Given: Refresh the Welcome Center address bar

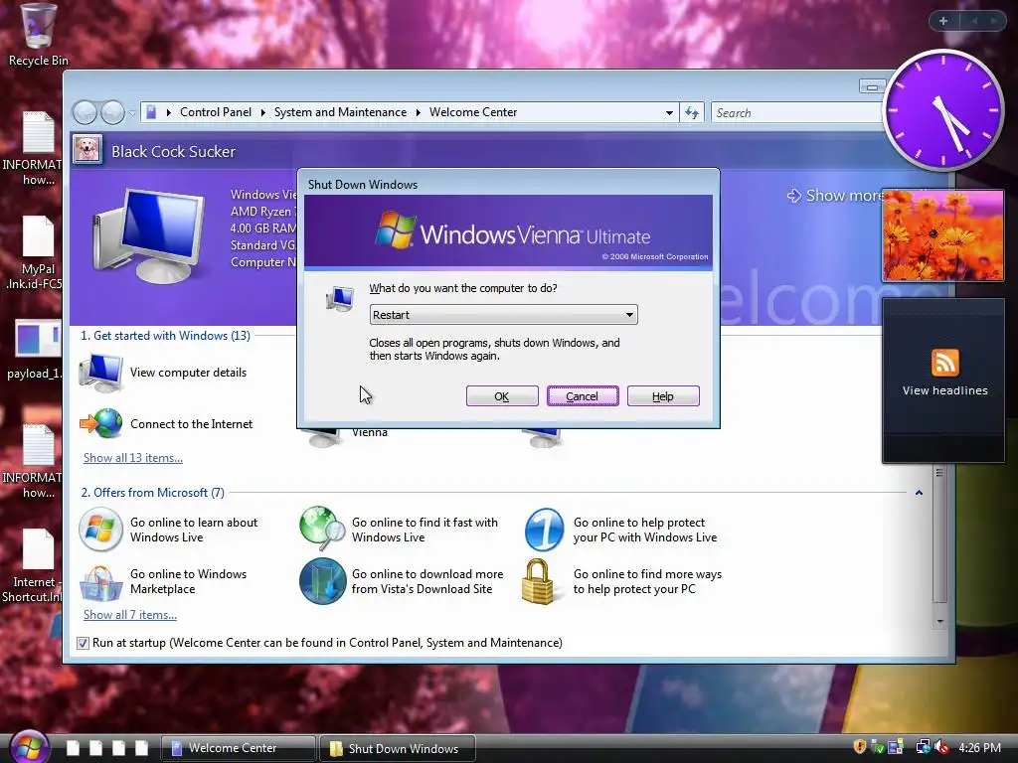Looking at the screenshot, I should coord(692,113).
